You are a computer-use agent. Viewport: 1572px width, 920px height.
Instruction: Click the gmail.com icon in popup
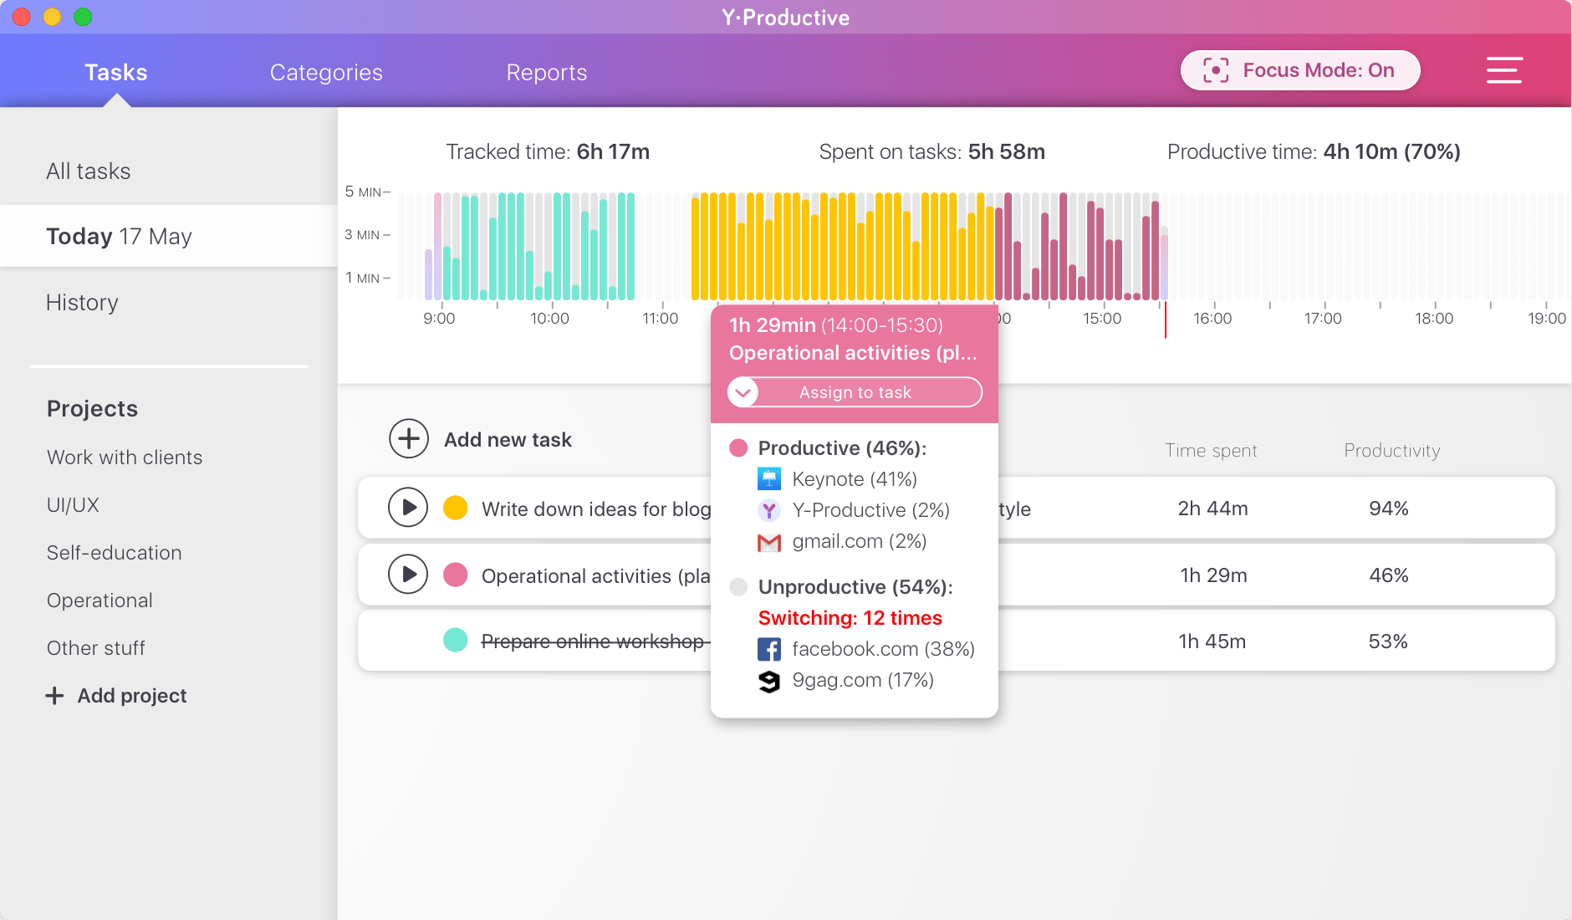coord(769,542)
